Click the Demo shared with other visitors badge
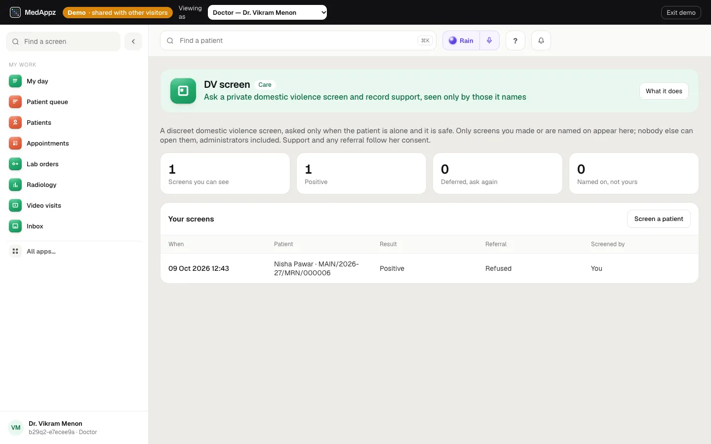The image size is (711, 444). (x=118, y=12)
